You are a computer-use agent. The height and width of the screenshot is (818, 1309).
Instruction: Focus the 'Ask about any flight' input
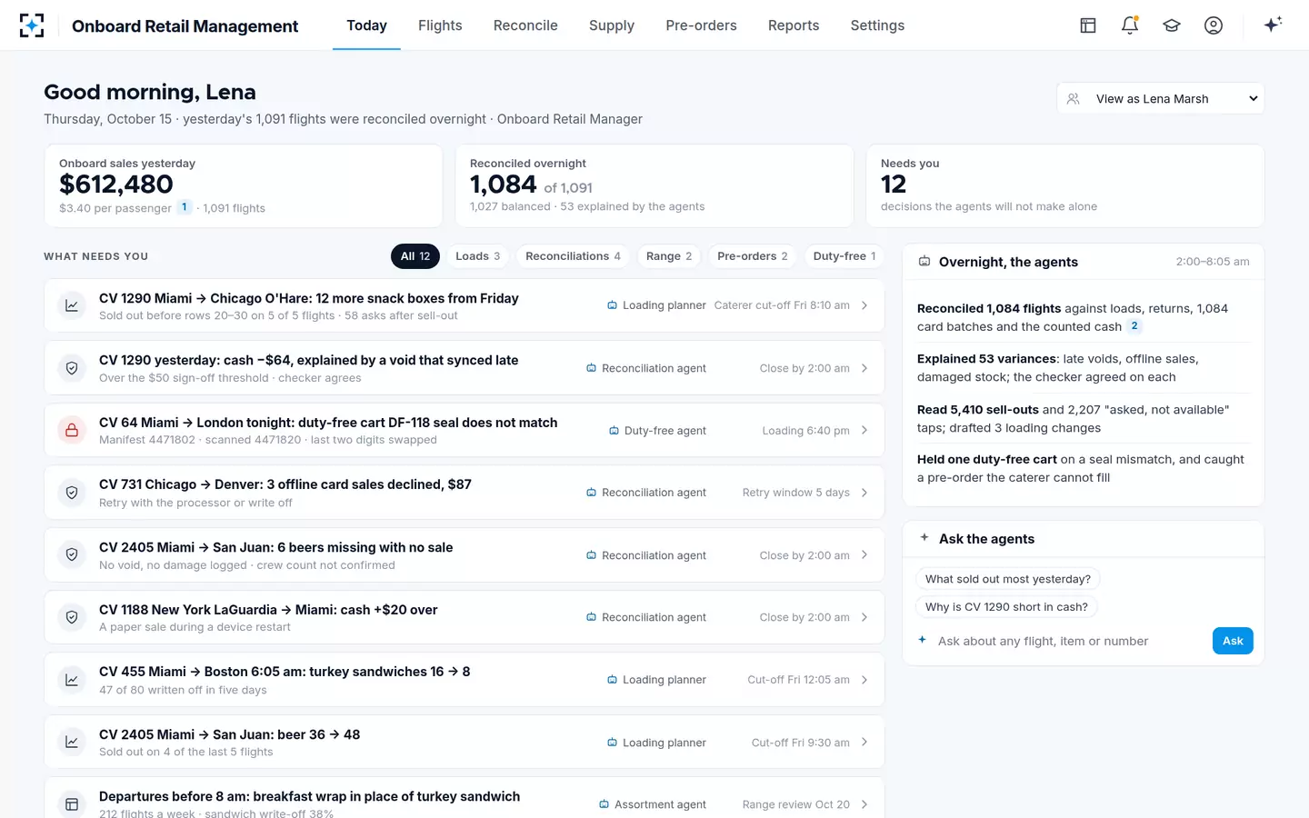click(x=1069, y=641)
